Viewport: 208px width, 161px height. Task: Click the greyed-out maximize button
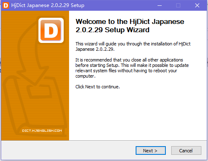[178, 5]
